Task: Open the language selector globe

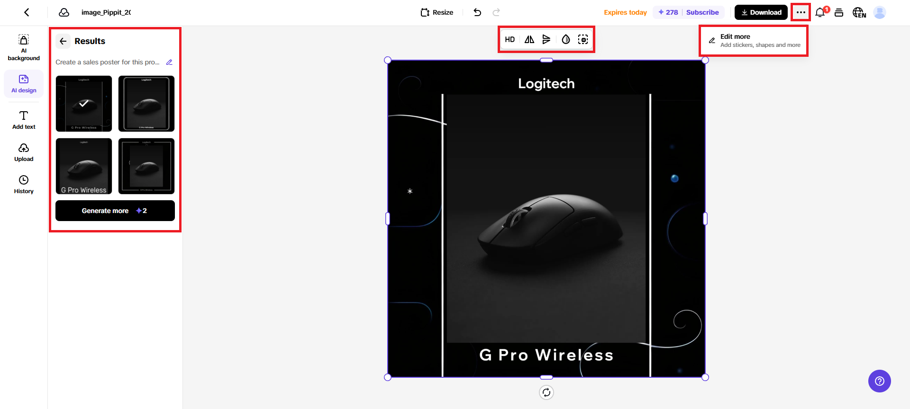Action: click(x=859, y=12)
